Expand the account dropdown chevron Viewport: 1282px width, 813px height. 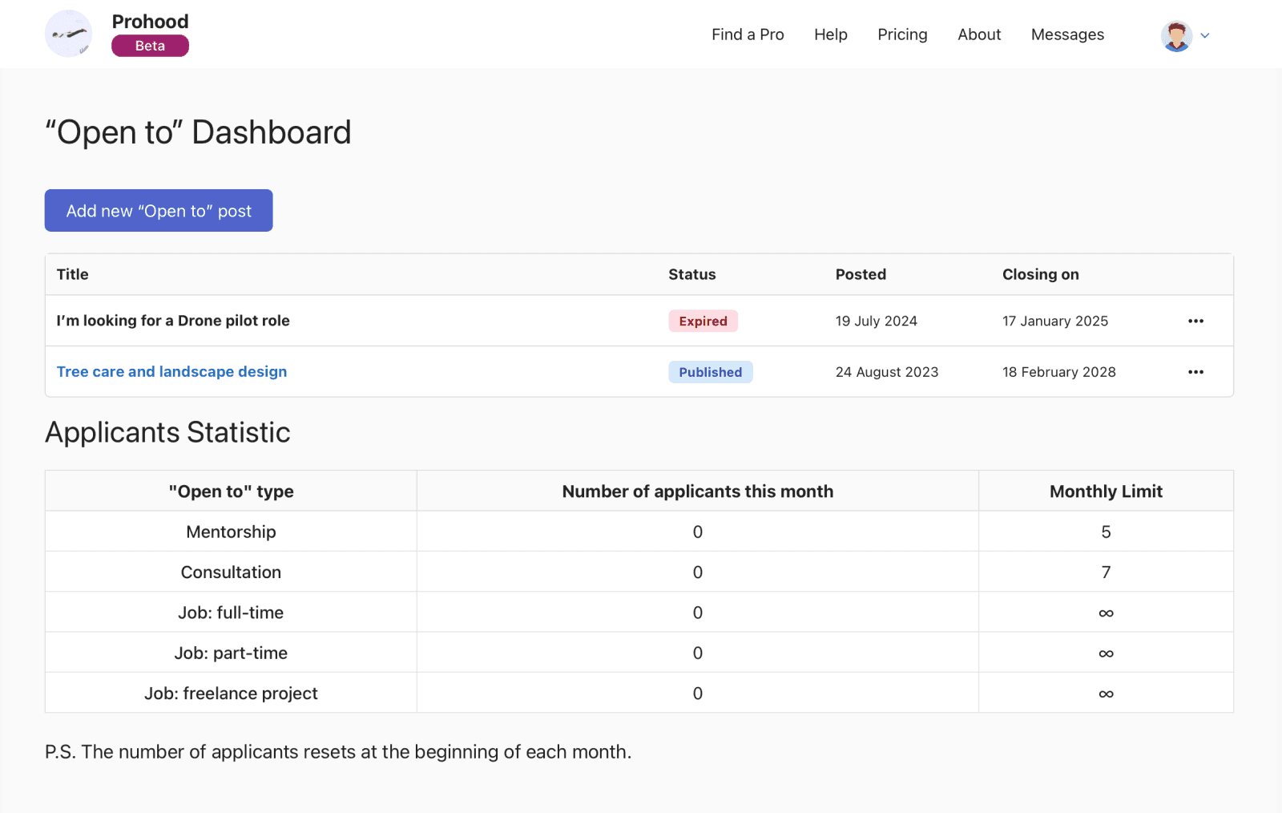pos(1204,35)
